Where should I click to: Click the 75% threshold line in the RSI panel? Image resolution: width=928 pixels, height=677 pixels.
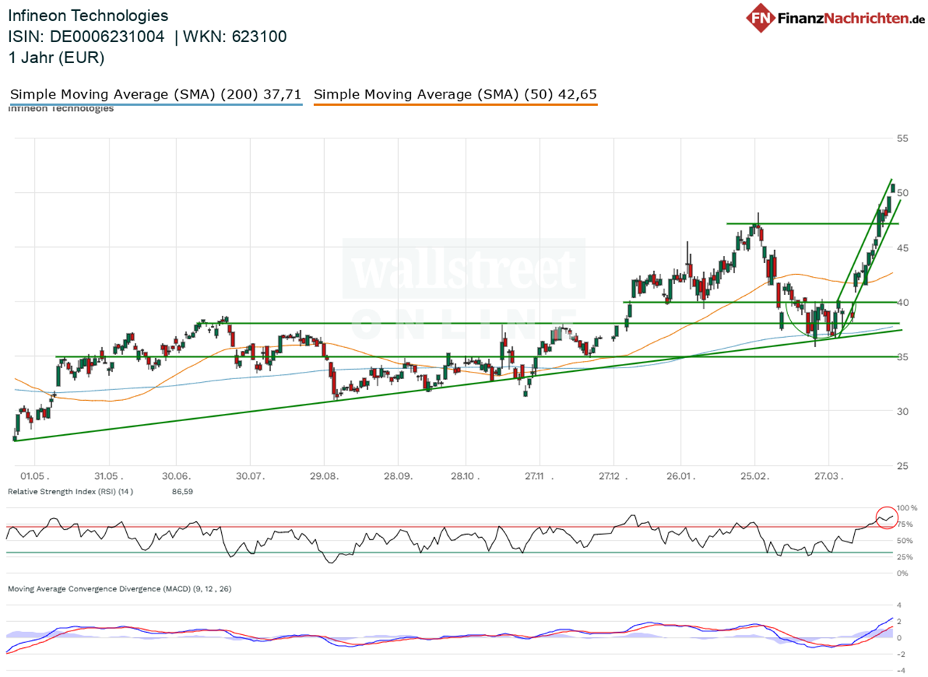pos(435,526)
